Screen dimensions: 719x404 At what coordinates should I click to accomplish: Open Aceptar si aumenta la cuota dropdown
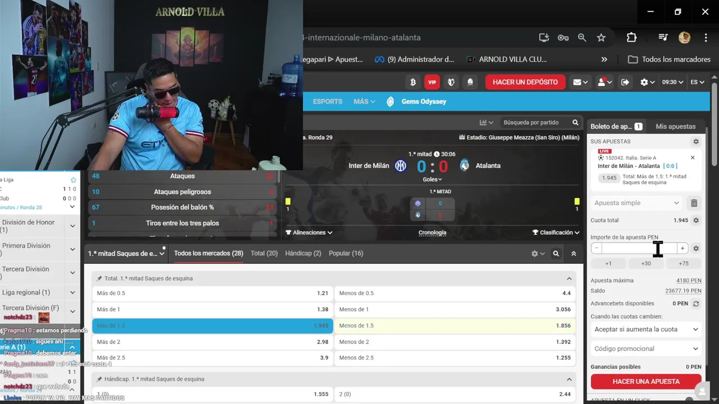[646, 329]
